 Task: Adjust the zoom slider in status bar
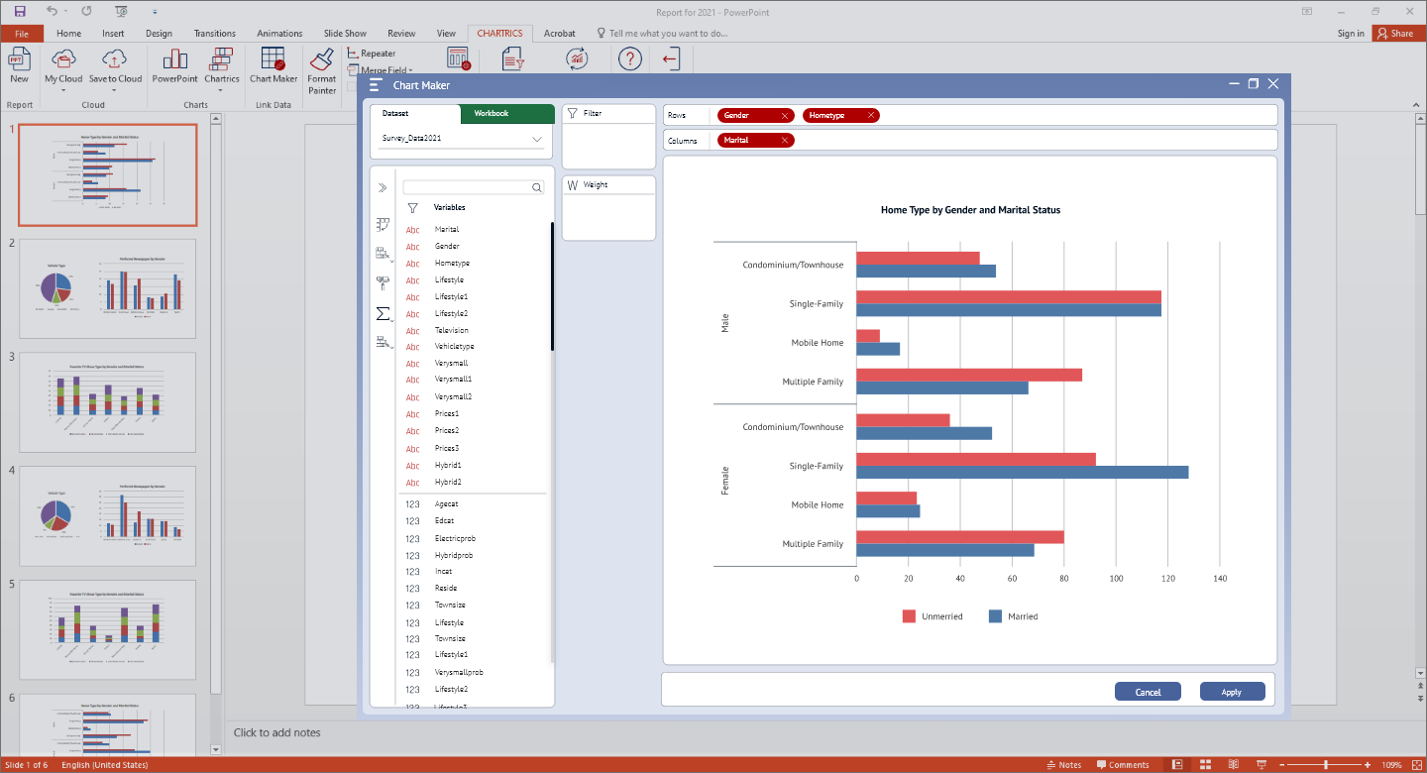click(1326, 765)
